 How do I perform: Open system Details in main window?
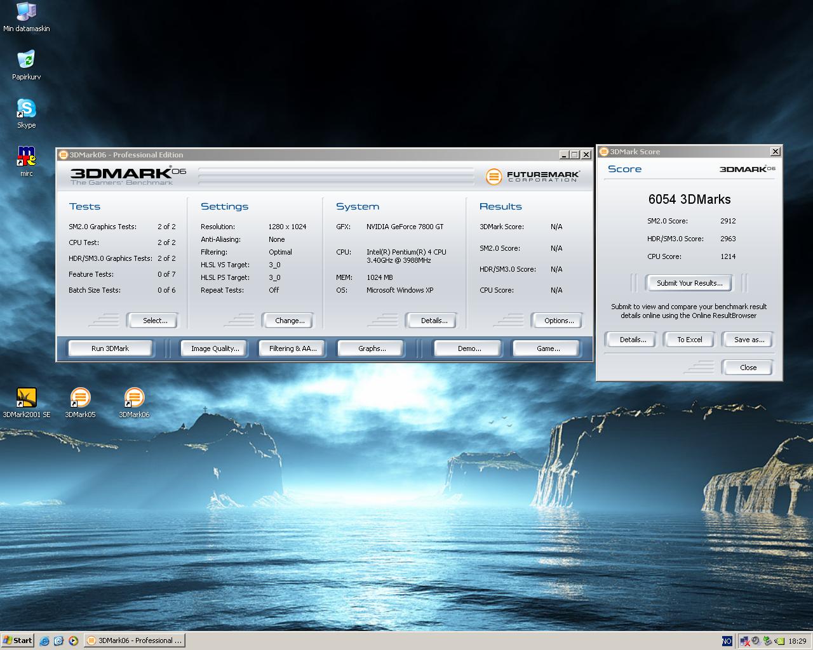[x=432, y=321]
